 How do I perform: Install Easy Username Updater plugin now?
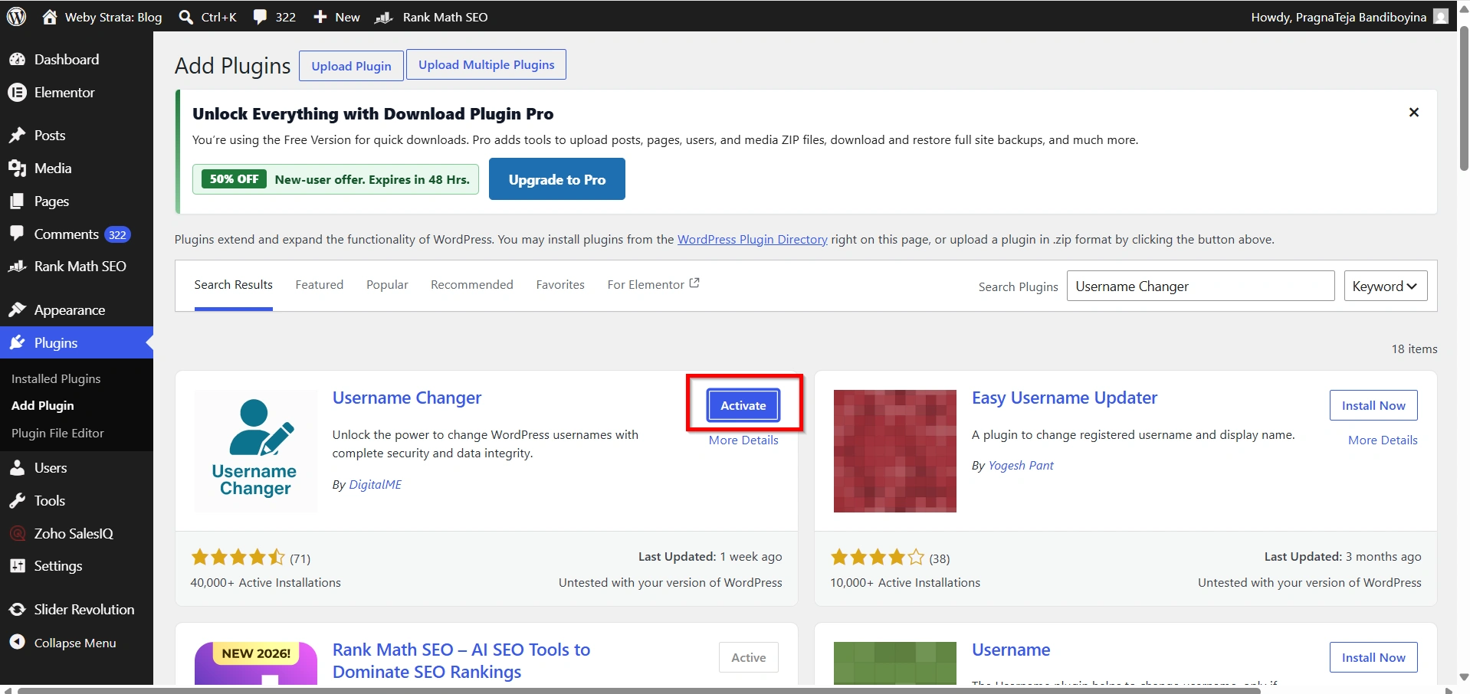(x=1373, y=405)
